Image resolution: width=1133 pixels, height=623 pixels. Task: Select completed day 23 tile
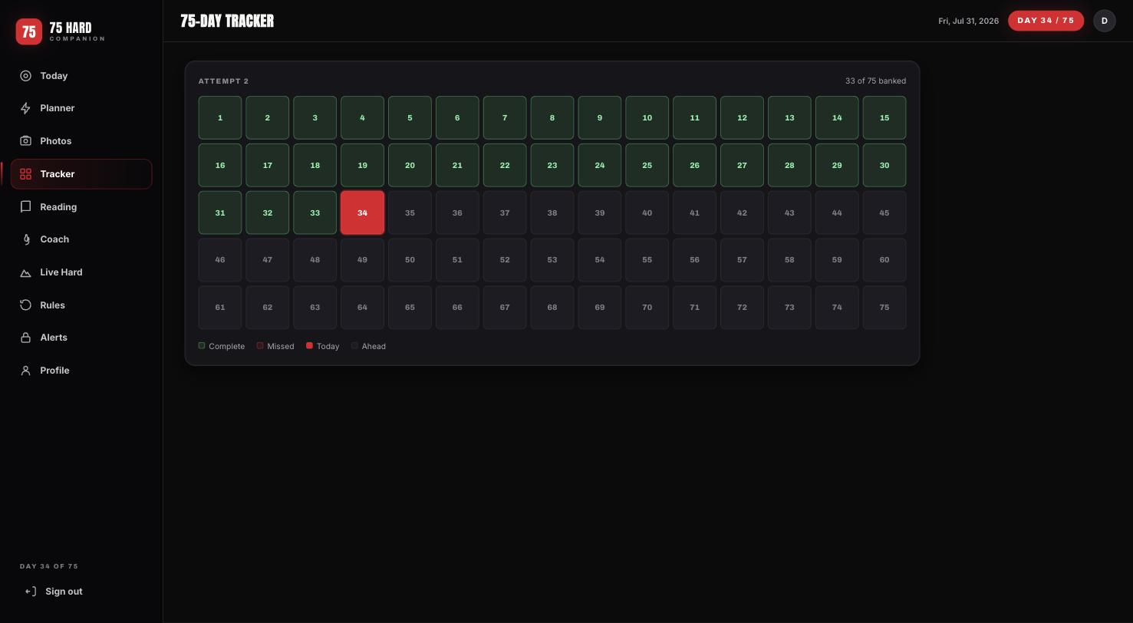552,165
